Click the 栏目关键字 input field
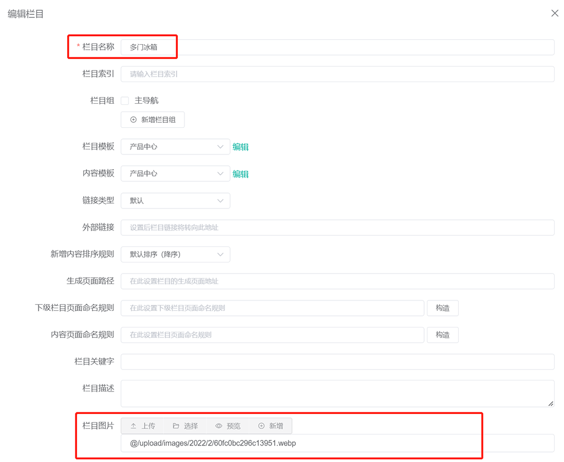564x462 pixels. point(337,362)
